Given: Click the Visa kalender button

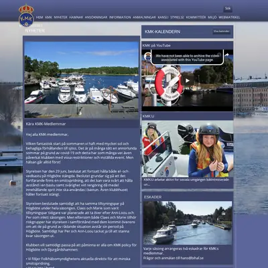Looking at the screenshot, I should tap(221, 31).
